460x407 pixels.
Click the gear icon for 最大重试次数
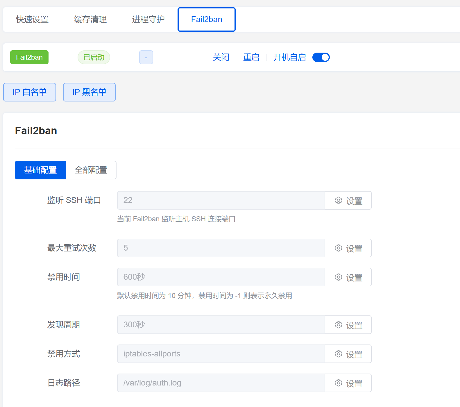pyautogui.click(x=338, y=248)
